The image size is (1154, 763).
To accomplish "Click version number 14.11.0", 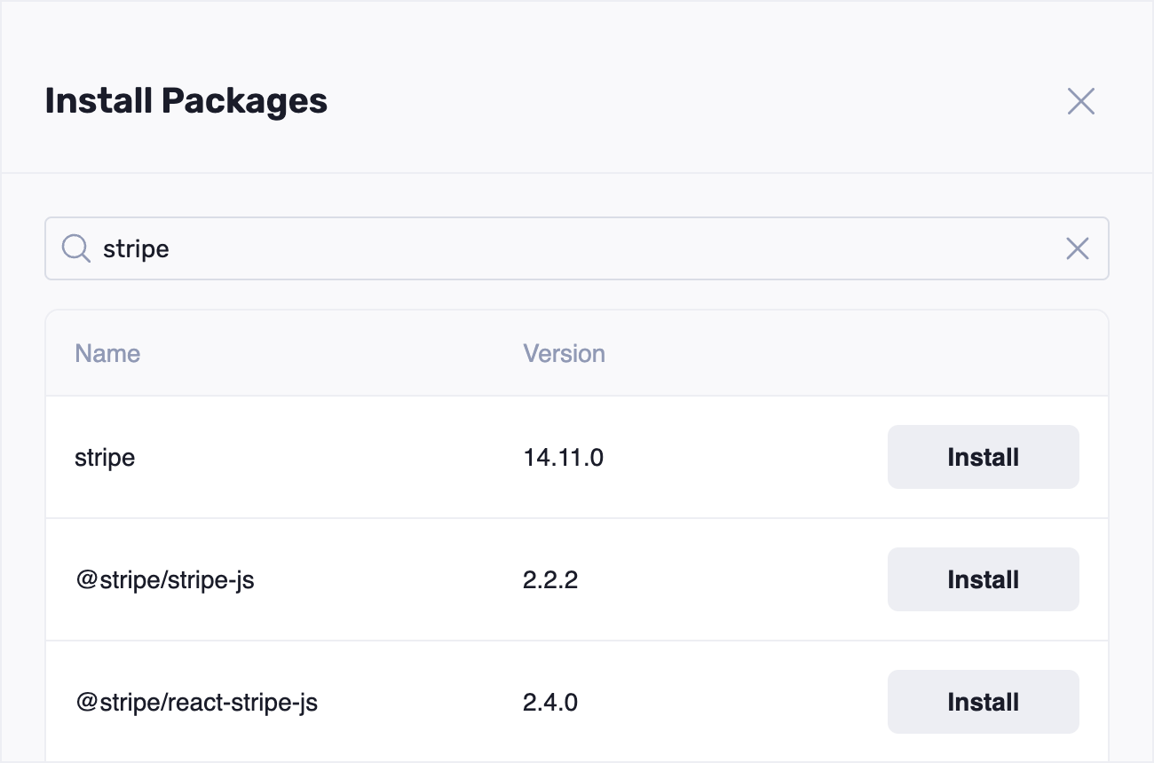I will 563,458.
